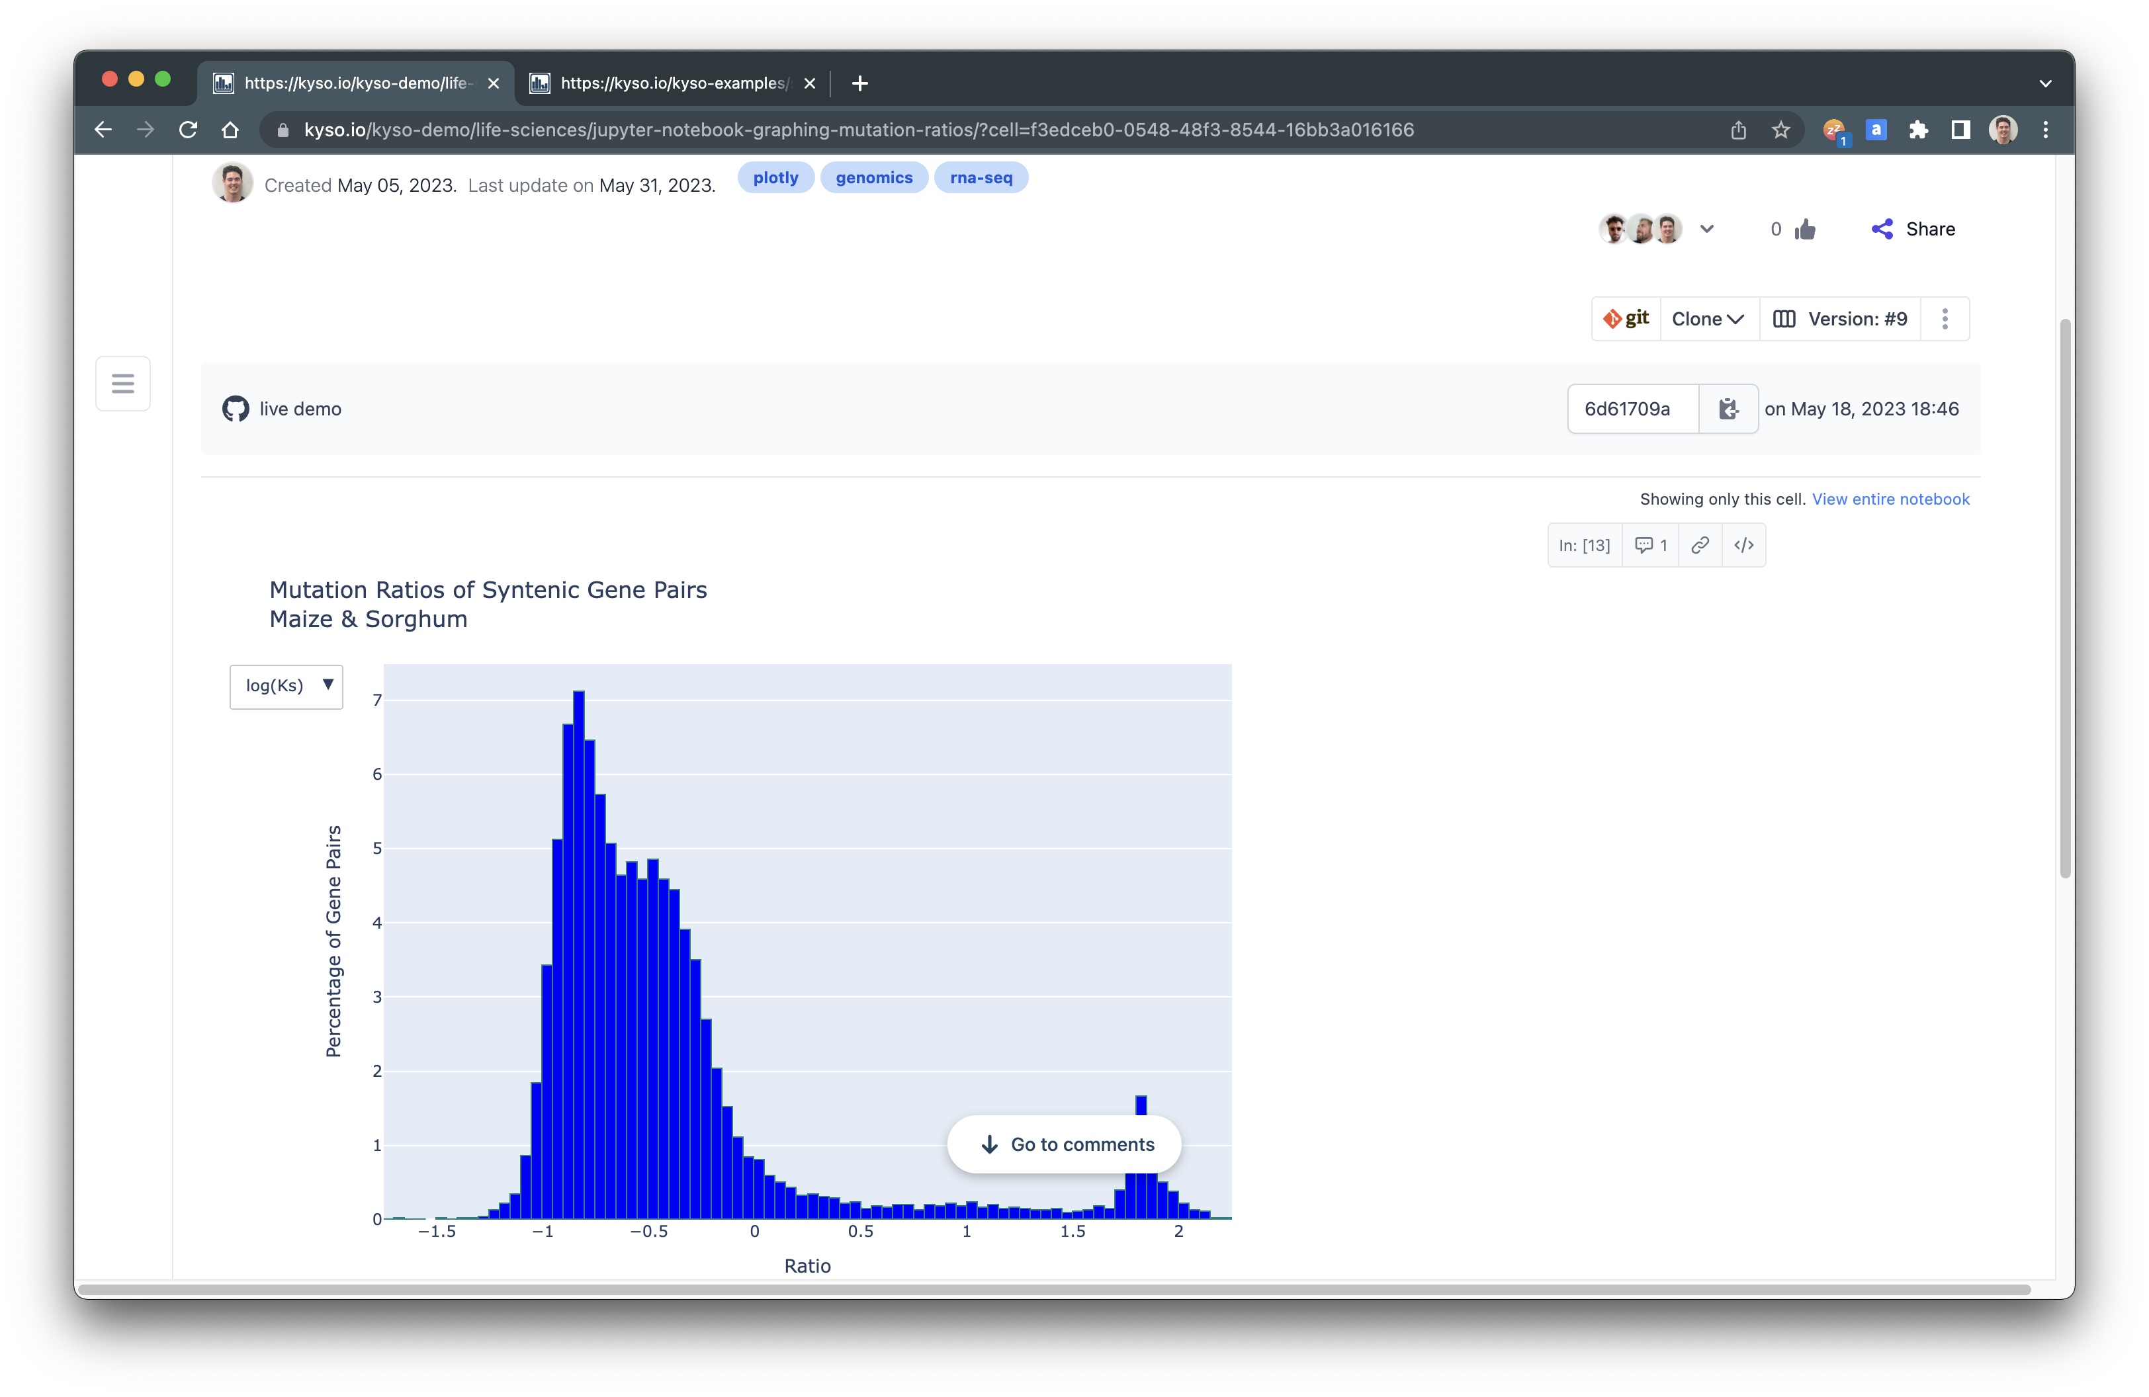Bookmark page with star icon

tap(1780, 130)
